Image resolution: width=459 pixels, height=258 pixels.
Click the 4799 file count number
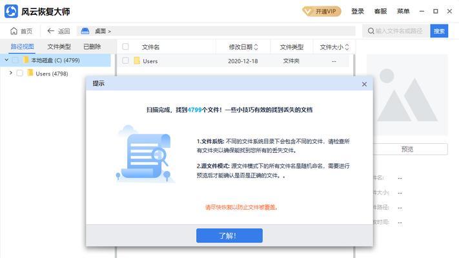(x=195, y=110)
